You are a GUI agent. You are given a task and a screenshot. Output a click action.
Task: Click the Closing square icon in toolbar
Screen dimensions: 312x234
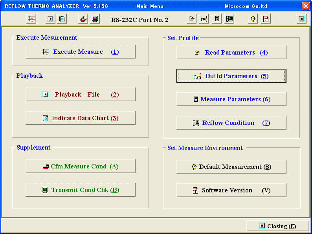click(302, 19)
